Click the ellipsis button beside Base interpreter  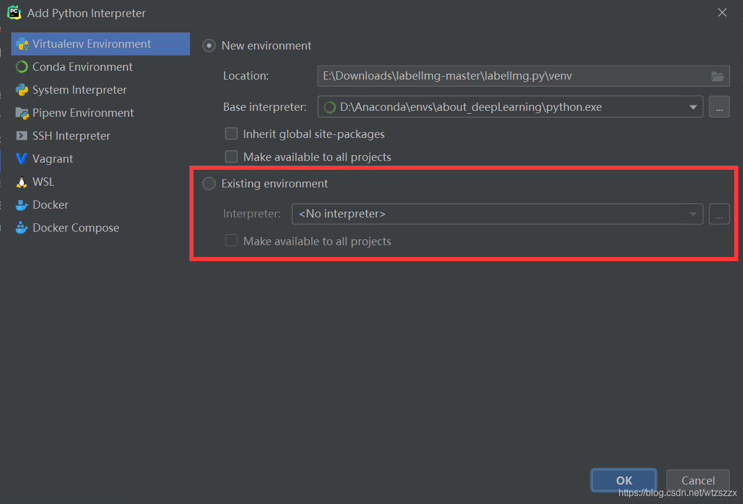(719, 107)
